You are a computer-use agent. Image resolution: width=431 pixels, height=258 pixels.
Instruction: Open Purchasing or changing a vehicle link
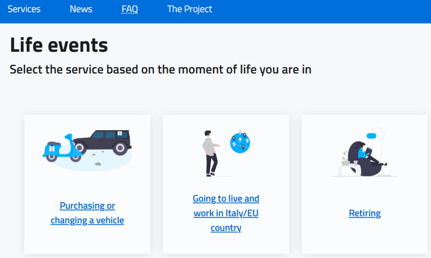click(87, 213)
